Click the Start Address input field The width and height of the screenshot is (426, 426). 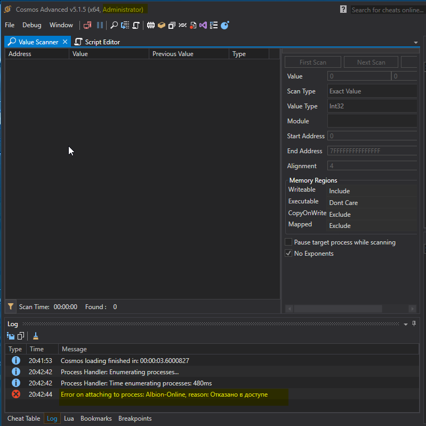[372, 136]
